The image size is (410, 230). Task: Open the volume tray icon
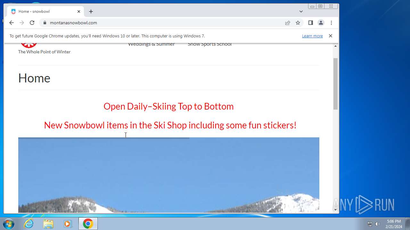pyautogui.click(x=378, y=224)
